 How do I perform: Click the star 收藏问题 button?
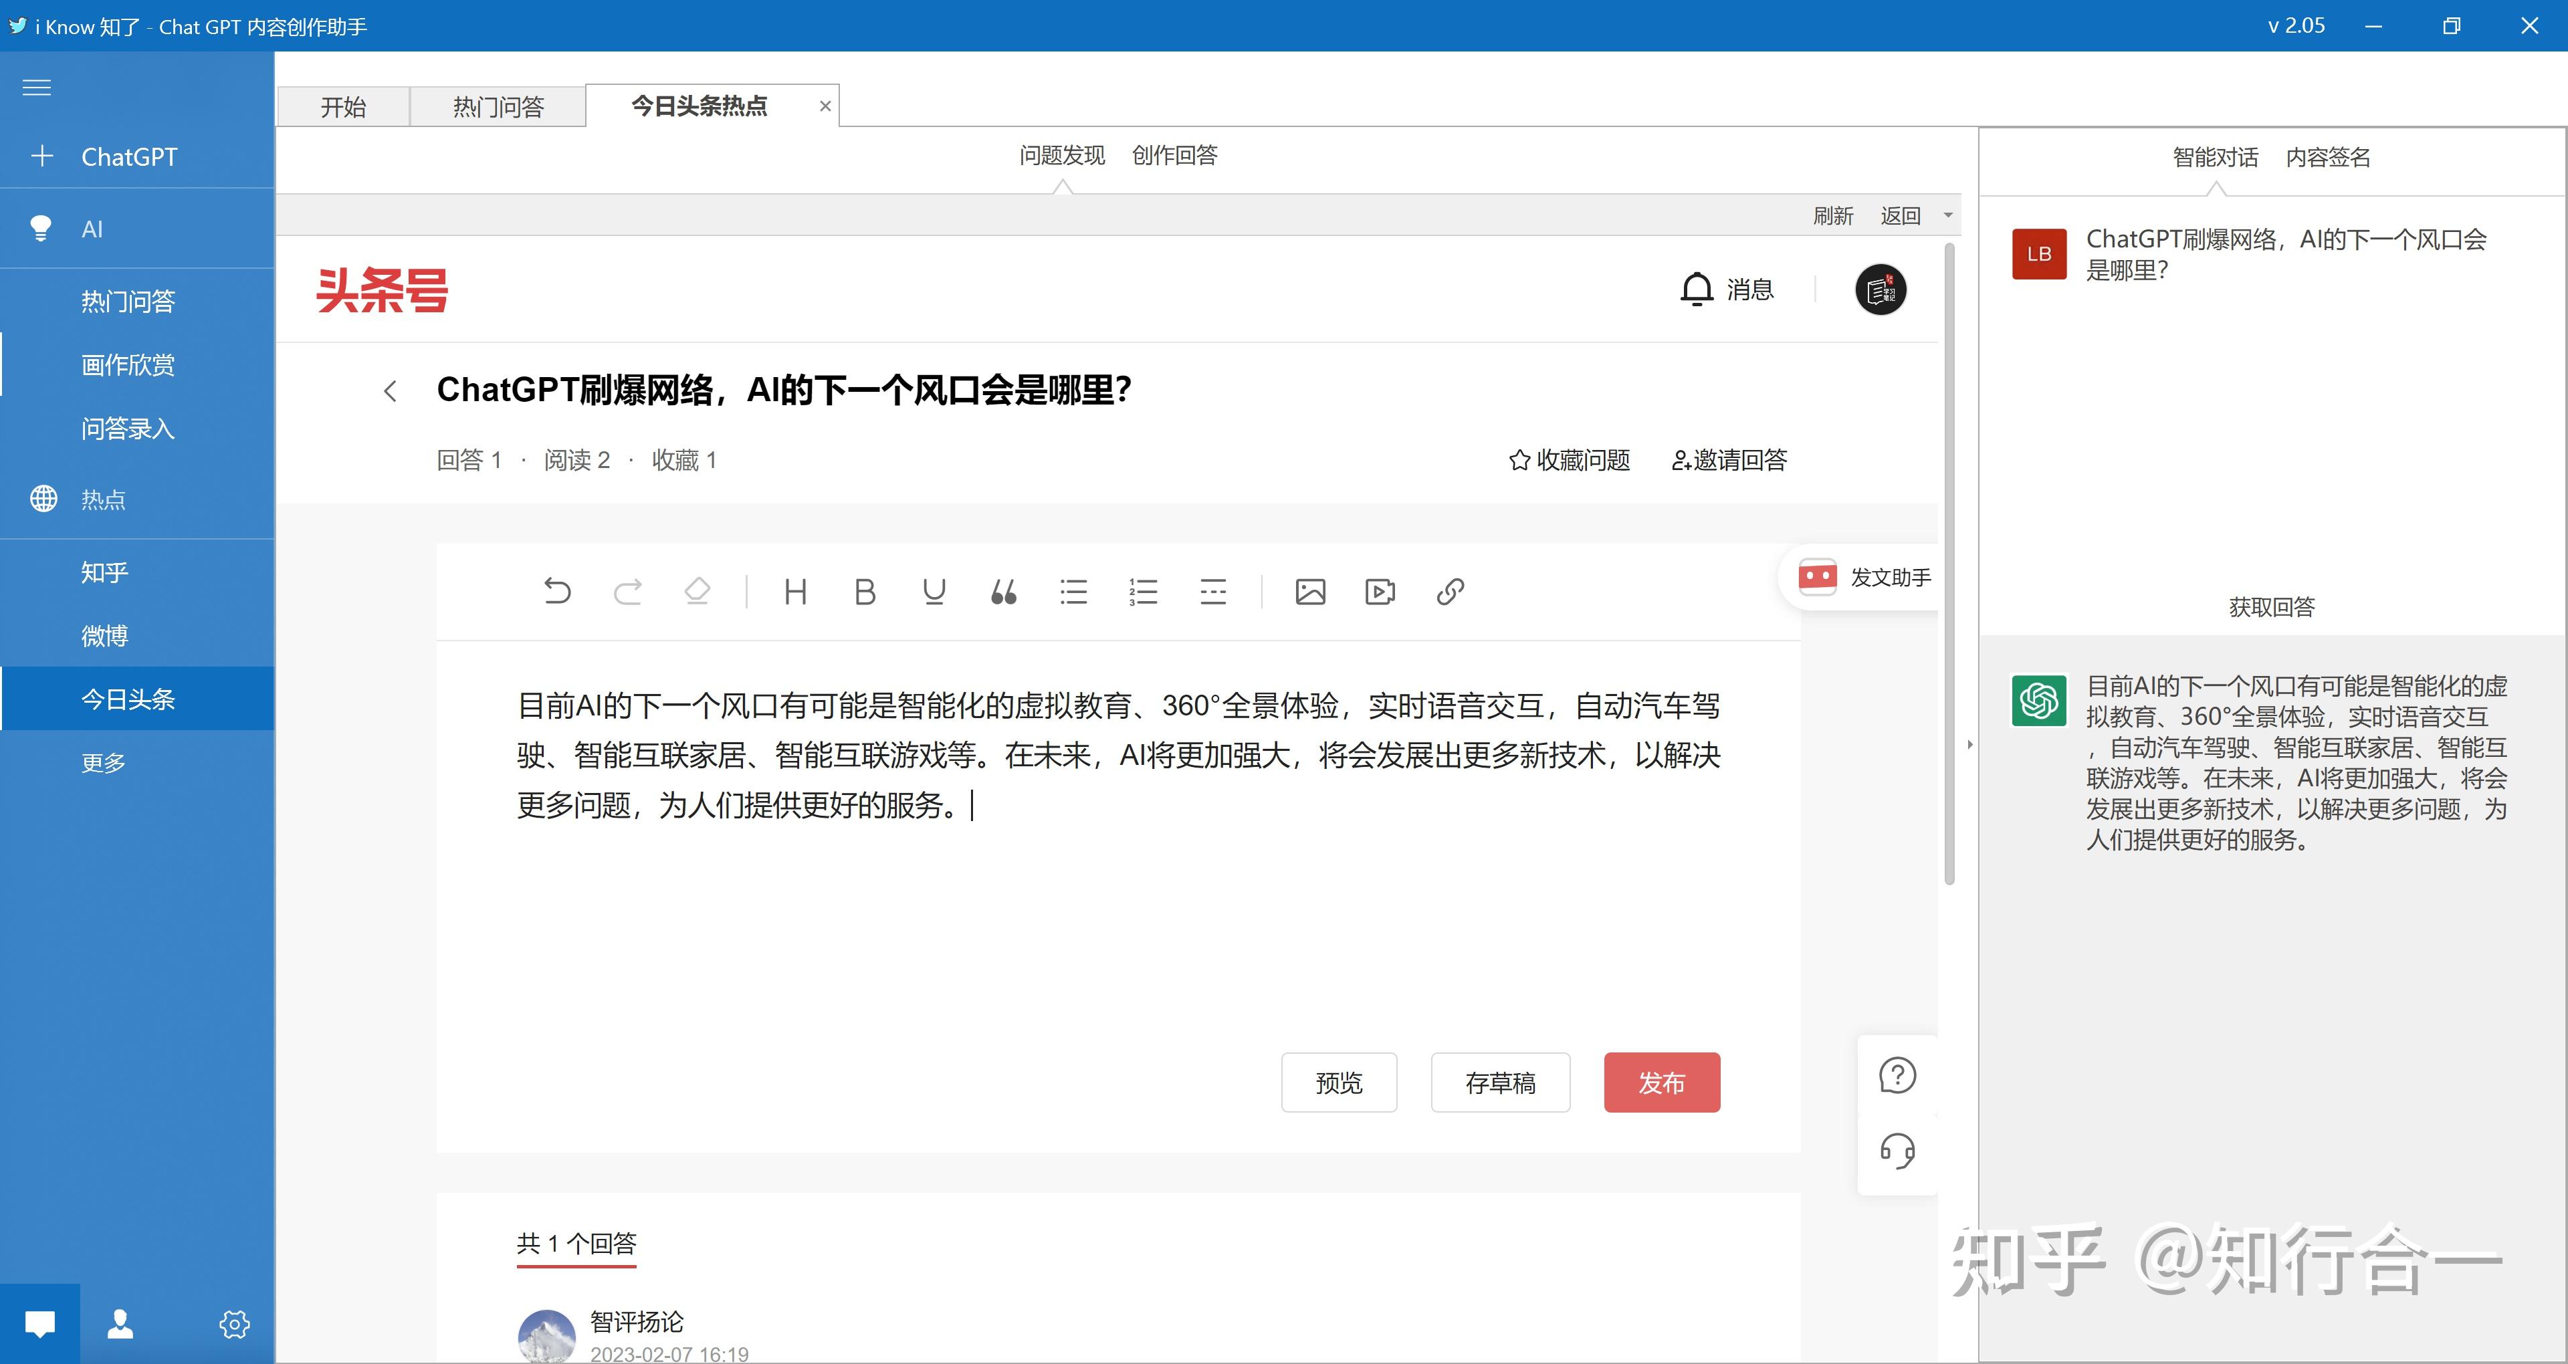[1569, 459]
